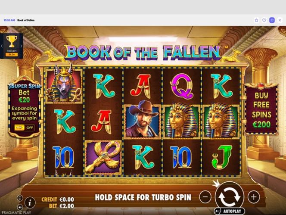The width and height of the screenshot is (286, 215).
Task: Open the game info 'i' icon
Action: (x=30, y=202)
